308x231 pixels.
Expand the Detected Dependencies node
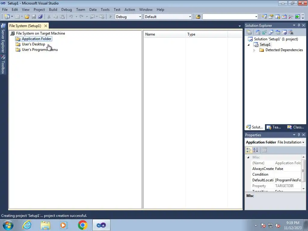tap(254, 50)
